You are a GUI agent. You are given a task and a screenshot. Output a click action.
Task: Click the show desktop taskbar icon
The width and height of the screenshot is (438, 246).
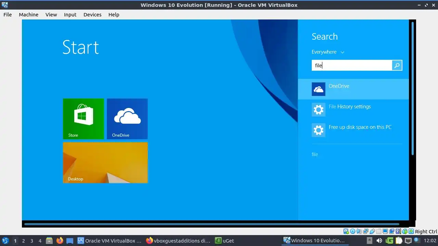click(x=70, y=241)
